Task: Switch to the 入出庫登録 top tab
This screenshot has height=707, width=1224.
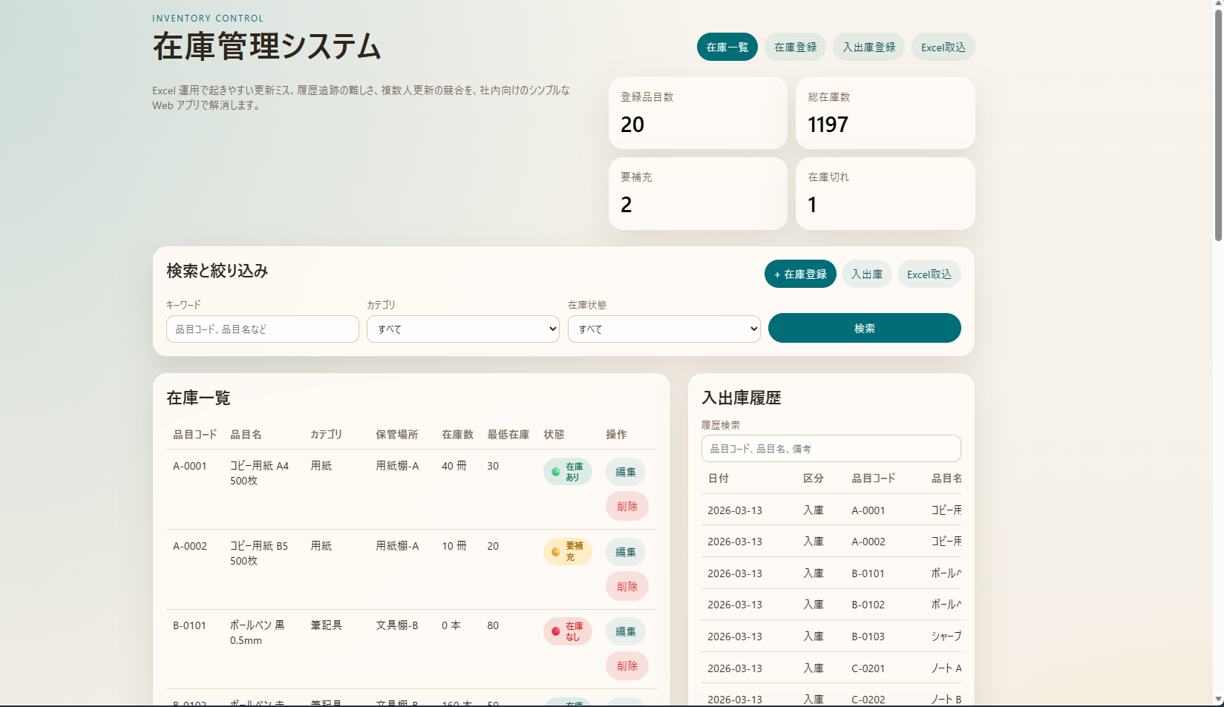Action: (868, 47)
